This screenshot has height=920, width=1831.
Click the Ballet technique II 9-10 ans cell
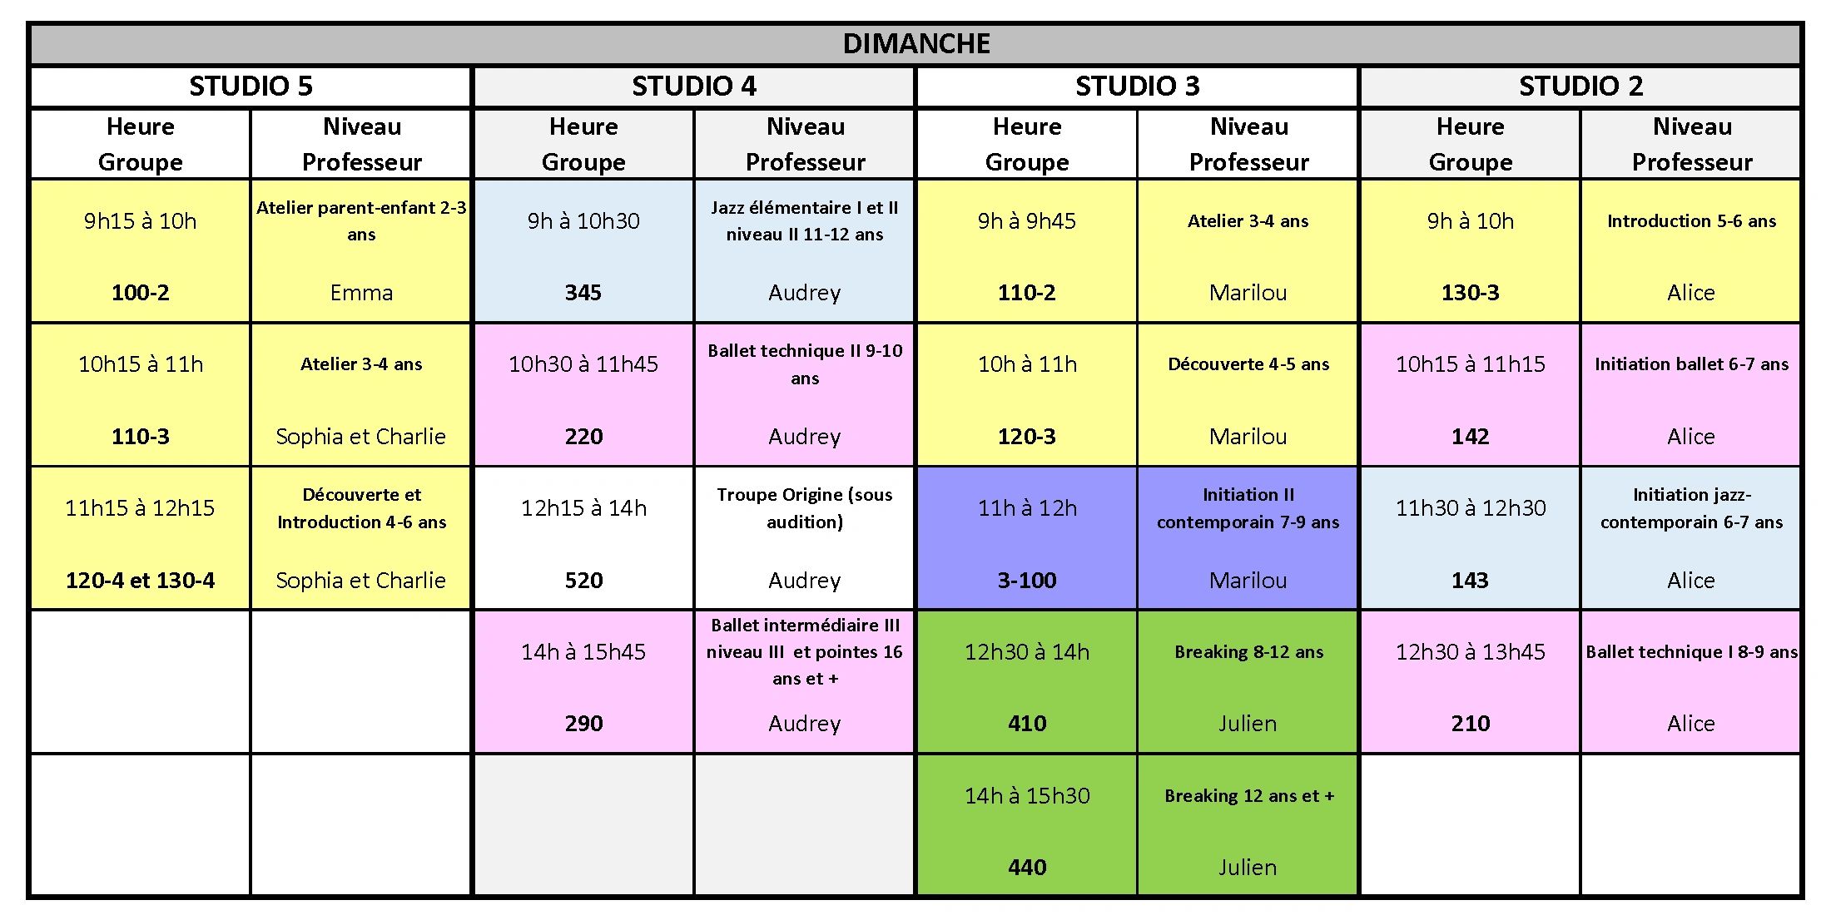coord(805,395)
